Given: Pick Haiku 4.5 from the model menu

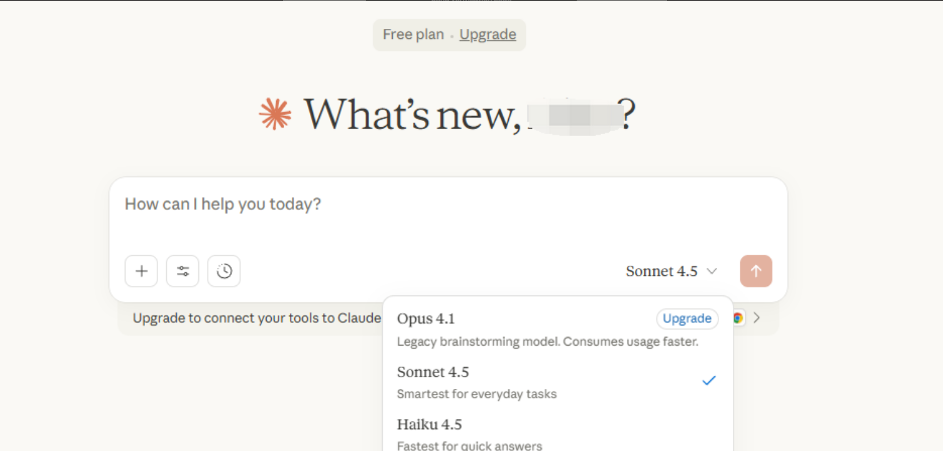Looking at the screenshot, I should [429, 425].
